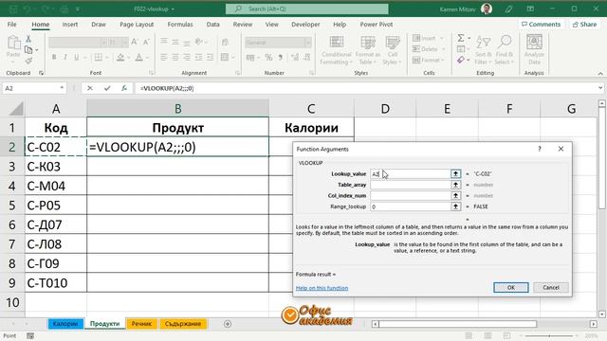The width and height of the screenshot is (607, 341).
Task: Click the Search box in title bar
Action: (x=307, y=9)
